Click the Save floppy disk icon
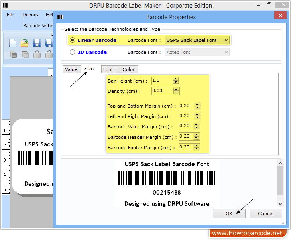The width and height of the screenshot is (291, 240). coord(37,43)
